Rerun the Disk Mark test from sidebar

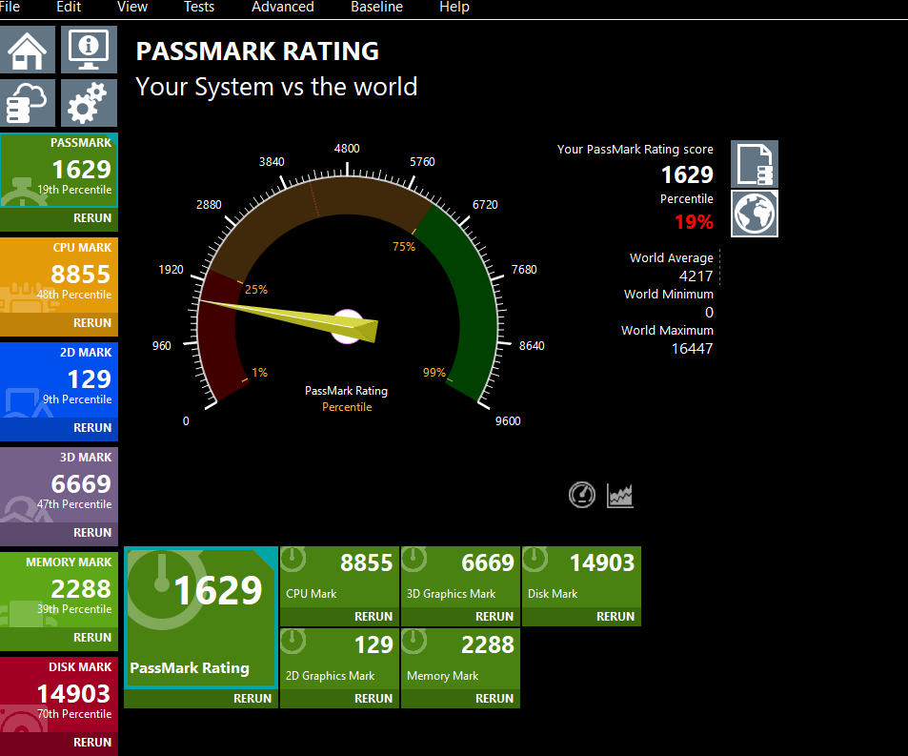[92, 743]
